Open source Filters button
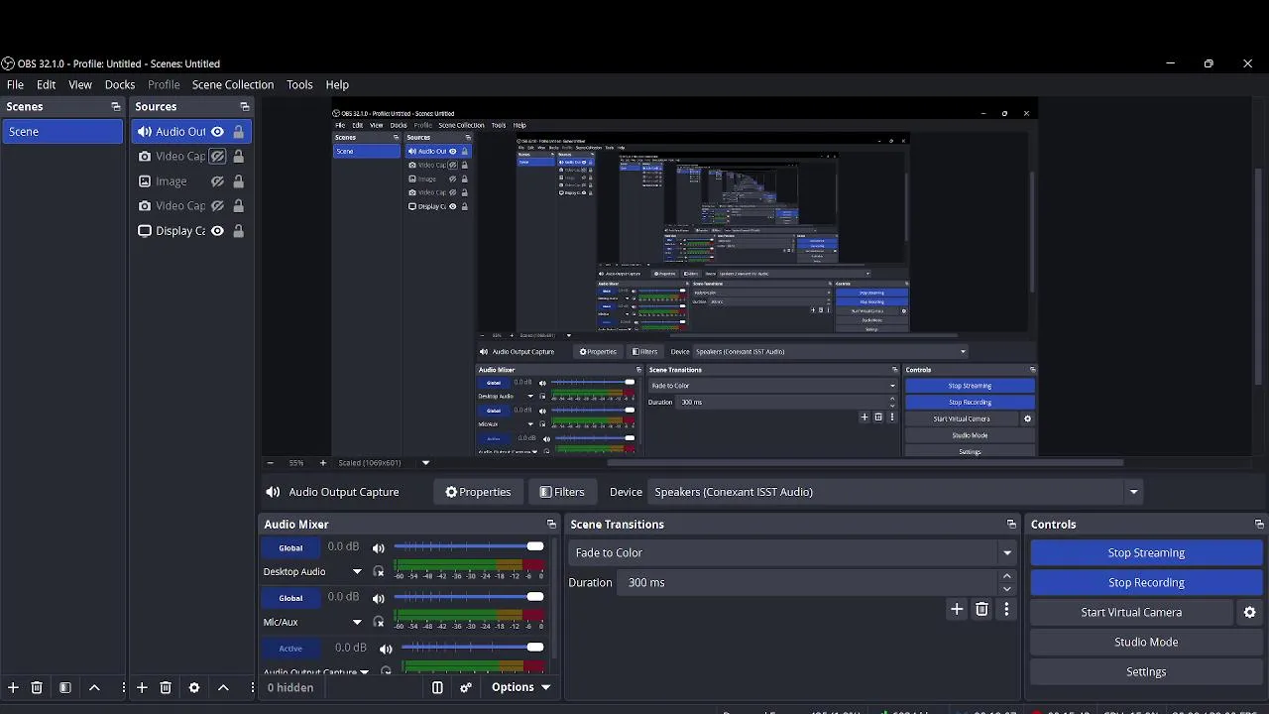This screenshot has width=1269, height=714. (x=561, y=492)
